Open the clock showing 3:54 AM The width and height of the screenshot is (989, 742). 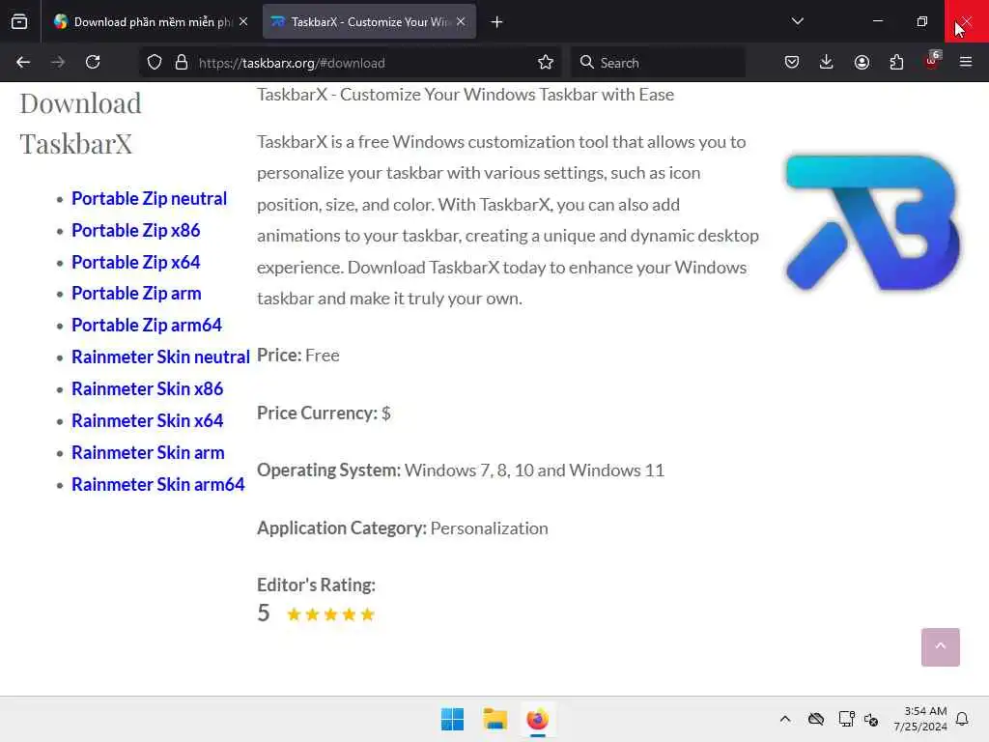pos(920,719)
